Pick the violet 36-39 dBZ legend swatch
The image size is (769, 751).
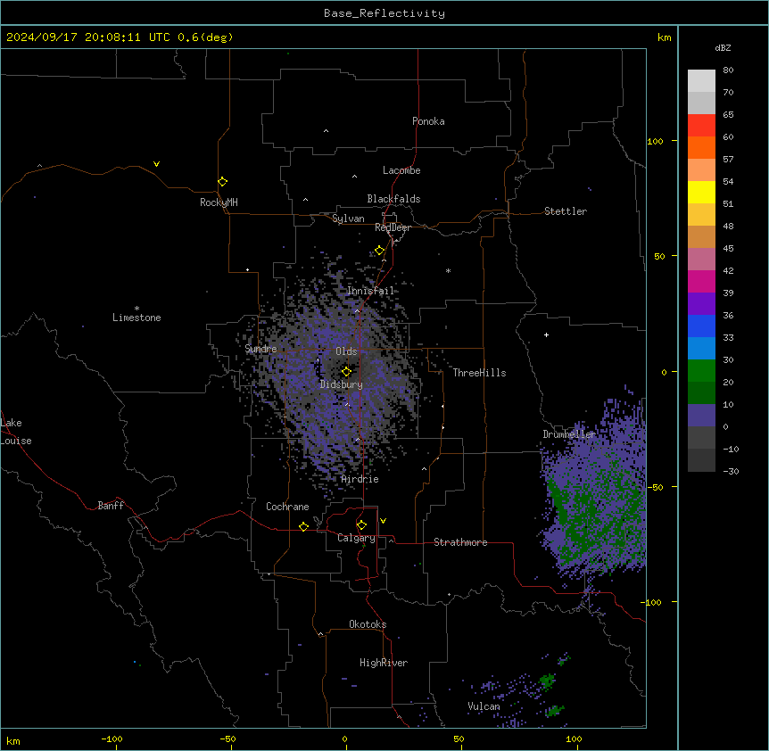pos(701,304)
